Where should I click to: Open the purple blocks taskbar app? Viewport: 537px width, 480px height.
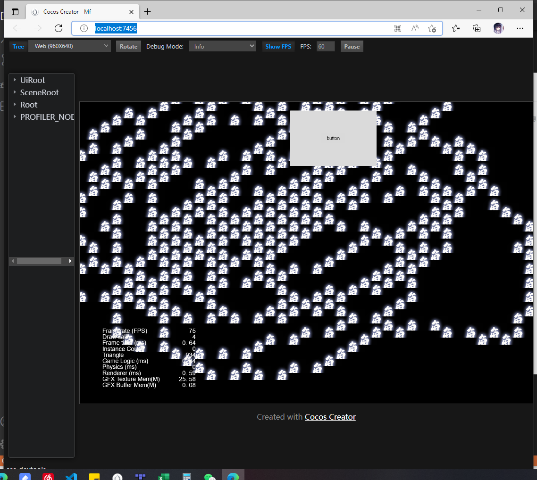point(141,476)
